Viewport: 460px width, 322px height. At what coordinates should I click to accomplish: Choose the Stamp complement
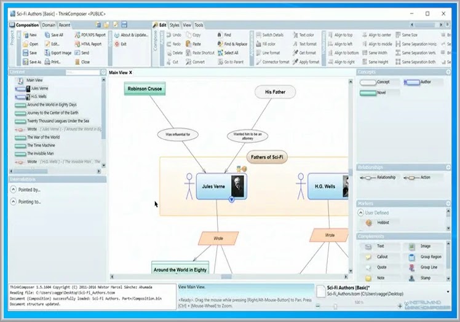coord(420,278)
